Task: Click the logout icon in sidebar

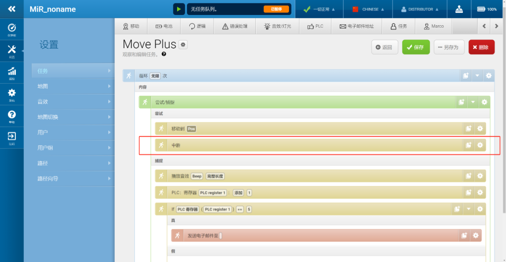Action: point(12,138)
